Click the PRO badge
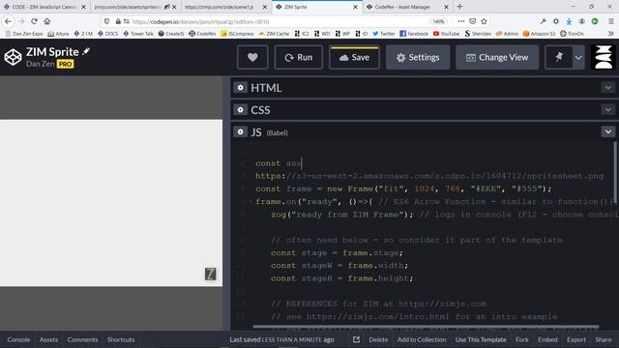 point(65,64)
